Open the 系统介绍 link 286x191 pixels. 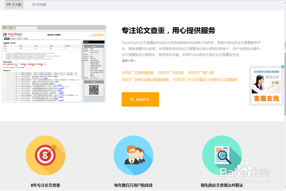[x=129, y=61]
